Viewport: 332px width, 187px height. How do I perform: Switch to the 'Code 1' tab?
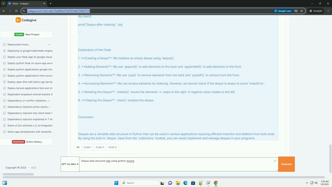pyautogui.click(x=87, y=147)
